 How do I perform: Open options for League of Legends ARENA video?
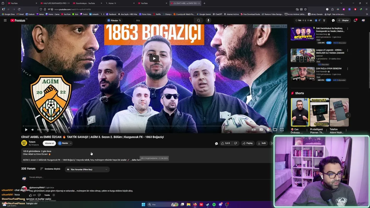pyautogui.click(x=347, y=50)
